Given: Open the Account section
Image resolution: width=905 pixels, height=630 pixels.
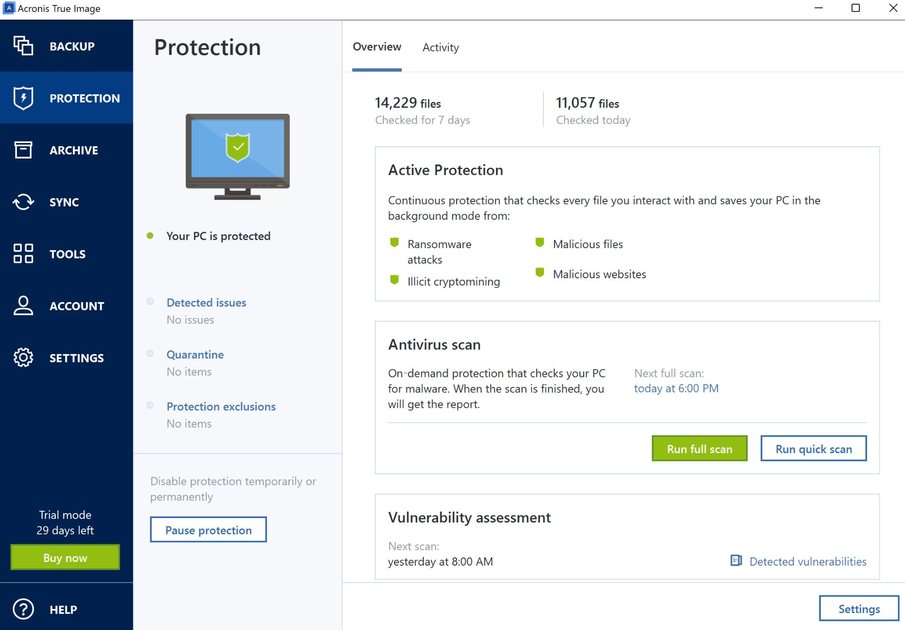Looking at the screenshot, I should point(76,306).
